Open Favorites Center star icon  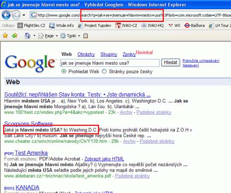pyautogui.click(x=5, y=36)
